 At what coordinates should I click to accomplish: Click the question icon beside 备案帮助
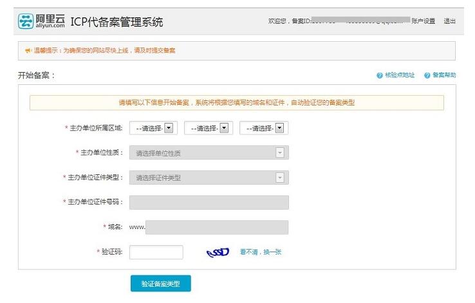click(427, 76)
